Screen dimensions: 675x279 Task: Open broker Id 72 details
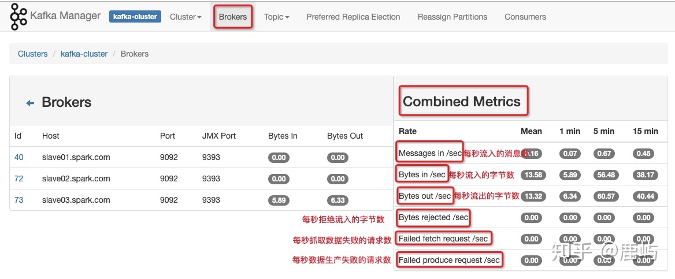tap(18, 178)
